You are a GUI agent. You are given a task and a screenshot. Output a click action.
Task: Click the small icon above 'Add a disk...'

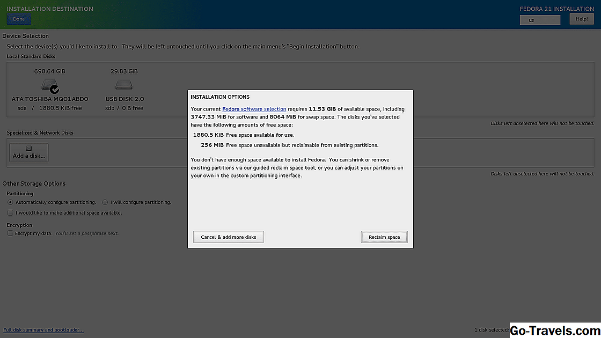click(29, 149)
